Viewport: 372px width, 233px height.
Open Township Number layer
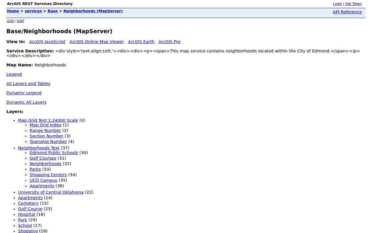click(x=48, y=142)
